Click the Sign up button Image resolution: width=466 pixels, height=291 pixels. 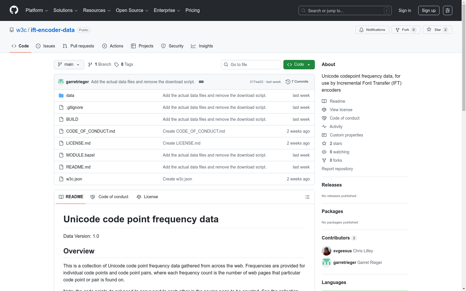pos(429,10)
